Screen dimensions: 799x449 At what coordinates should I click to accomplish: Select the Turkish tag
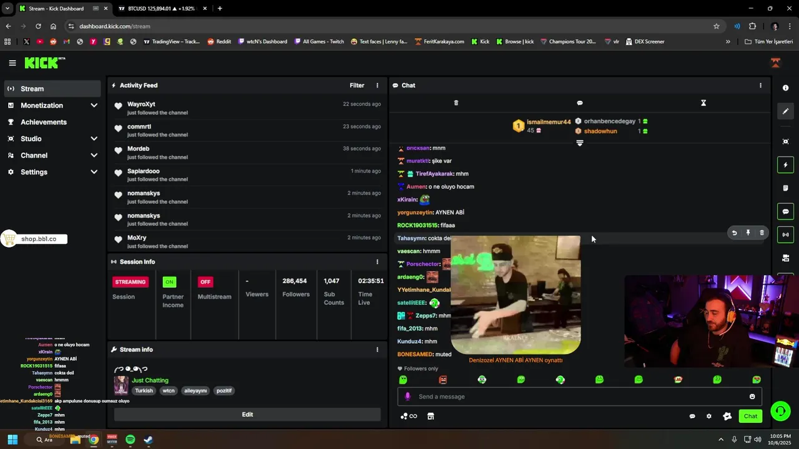144,391
